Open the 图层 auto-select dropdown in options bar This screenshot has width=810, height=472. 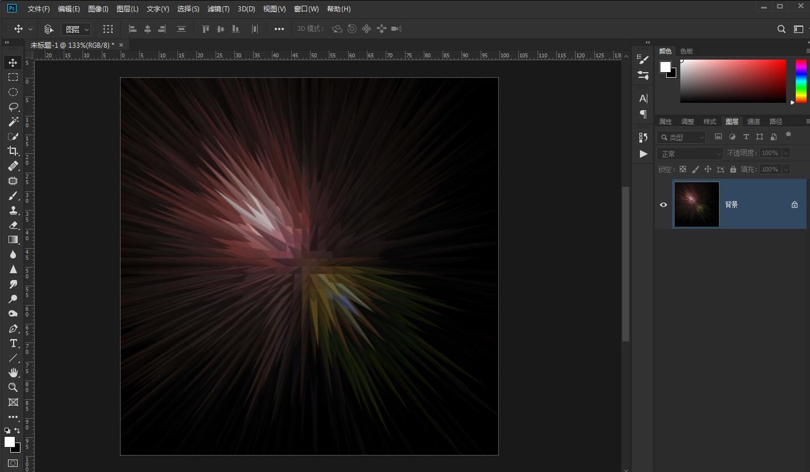point(76,29)
